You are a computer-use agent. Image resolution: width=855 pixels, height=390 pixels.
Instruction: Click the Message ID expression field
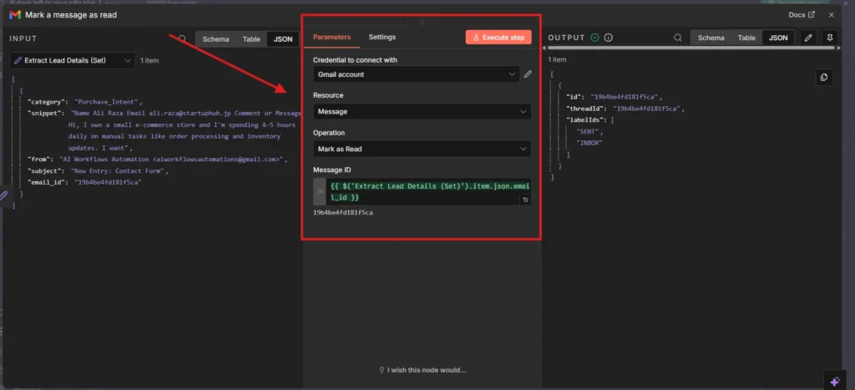pyautogui.click(x=428, y=191)
